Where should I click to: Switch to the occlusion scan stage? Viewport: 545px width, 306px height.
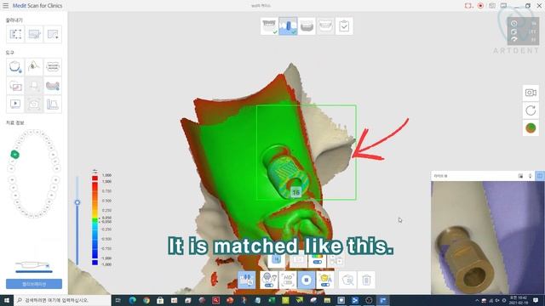point(325,26)
